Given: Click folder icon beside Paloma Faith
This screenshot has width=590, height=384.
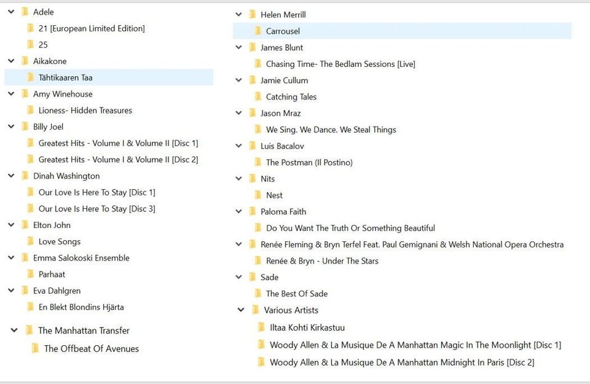Looking at the screenshot, I should tap(253, 211).
